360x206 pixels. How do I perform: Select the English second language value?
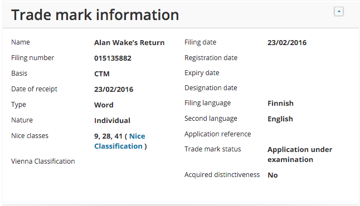coord(280,119)
